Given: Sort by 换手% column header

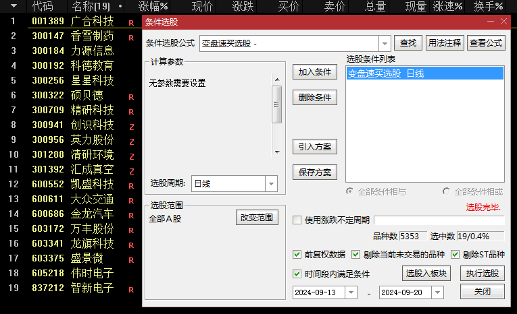Looking at the screenshot, I should click(489, 6).
